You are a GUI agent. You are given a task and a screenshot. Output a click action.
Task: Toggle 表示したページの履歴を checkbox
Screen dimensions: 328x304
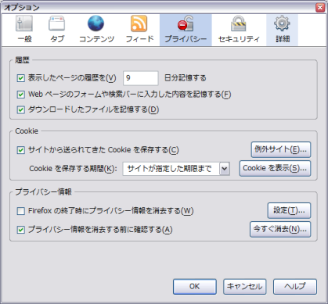point(21,78)
